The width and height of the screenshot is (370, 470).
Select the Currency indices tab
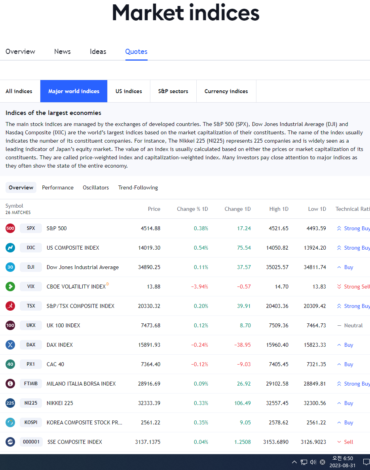(x=226, y=91)
